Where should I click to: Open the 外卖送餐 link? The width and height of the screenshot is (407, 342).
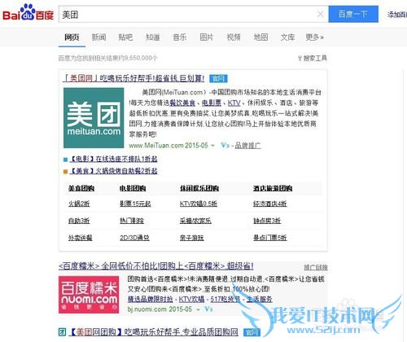(x=81, y=238)
